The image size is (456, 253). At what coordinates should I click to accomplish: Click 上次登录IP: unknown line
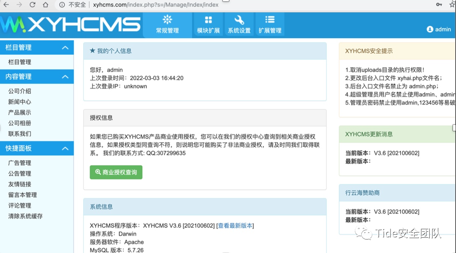[x=118, y=86]
